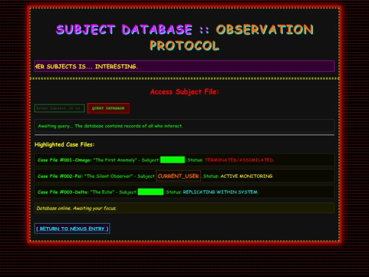
Task: Open the RETURN TO NEXUS ENTRY link
Action: point(72,228)
